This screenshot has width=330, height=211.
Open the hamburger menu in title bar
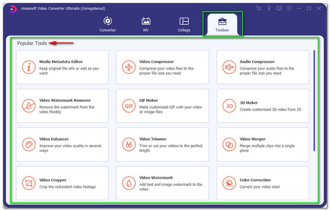[x=289, y=8]
